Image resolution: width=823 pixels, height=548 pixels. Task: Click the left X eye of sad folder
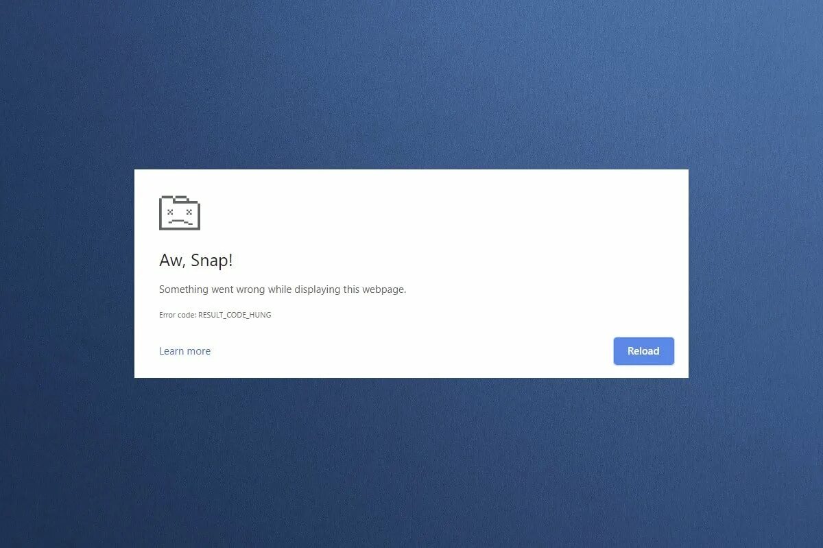pos(170,212)
